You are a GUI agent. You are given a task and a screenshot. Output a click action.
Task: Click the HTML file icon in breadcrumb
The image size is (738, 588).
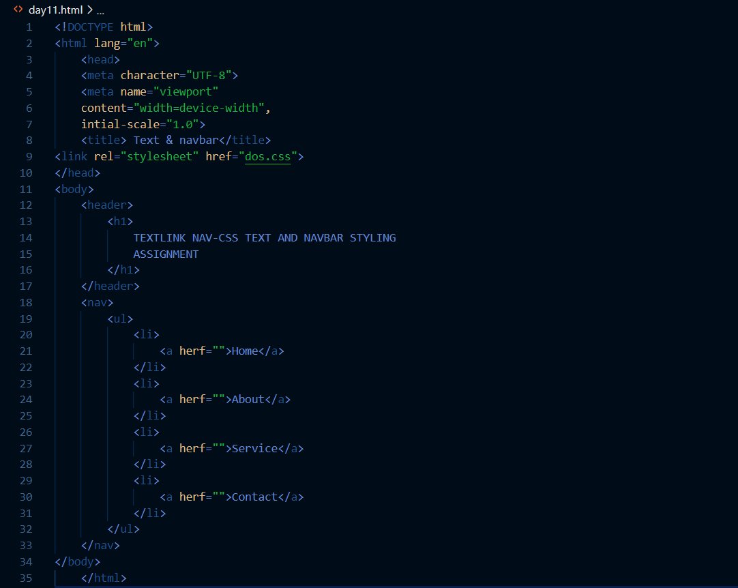coord(18,9)
